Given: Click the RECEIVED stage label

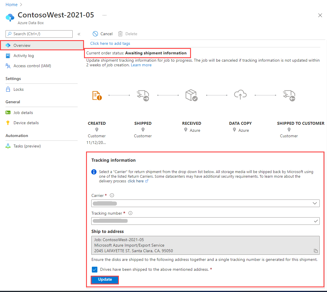Looking at the screenshot, I should coord(192,123).
